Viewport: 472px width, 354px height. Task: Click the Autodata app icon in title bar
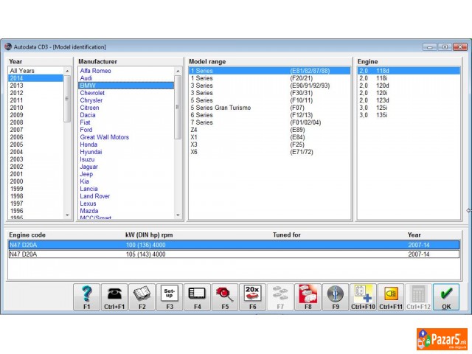8,46
